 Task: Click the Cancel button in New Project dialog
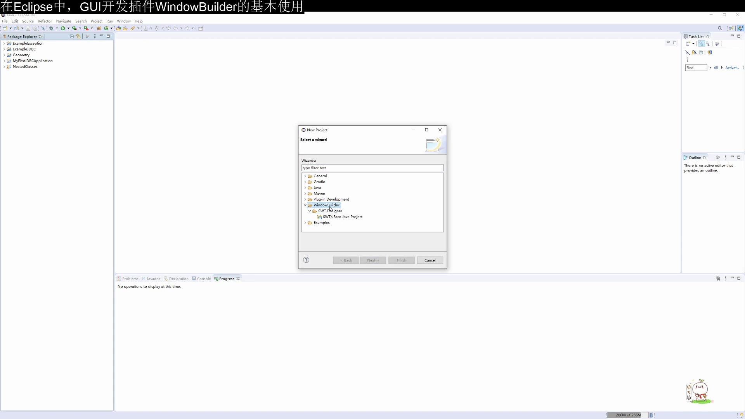(x=430, y=260)
